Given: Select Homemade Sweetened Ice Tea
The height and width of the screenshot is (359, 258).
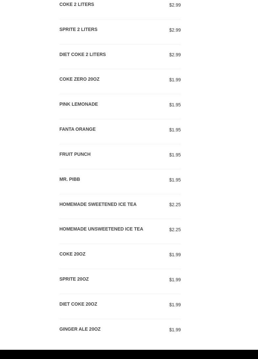Looking at the screenshot, I should [x=98, y=205].
